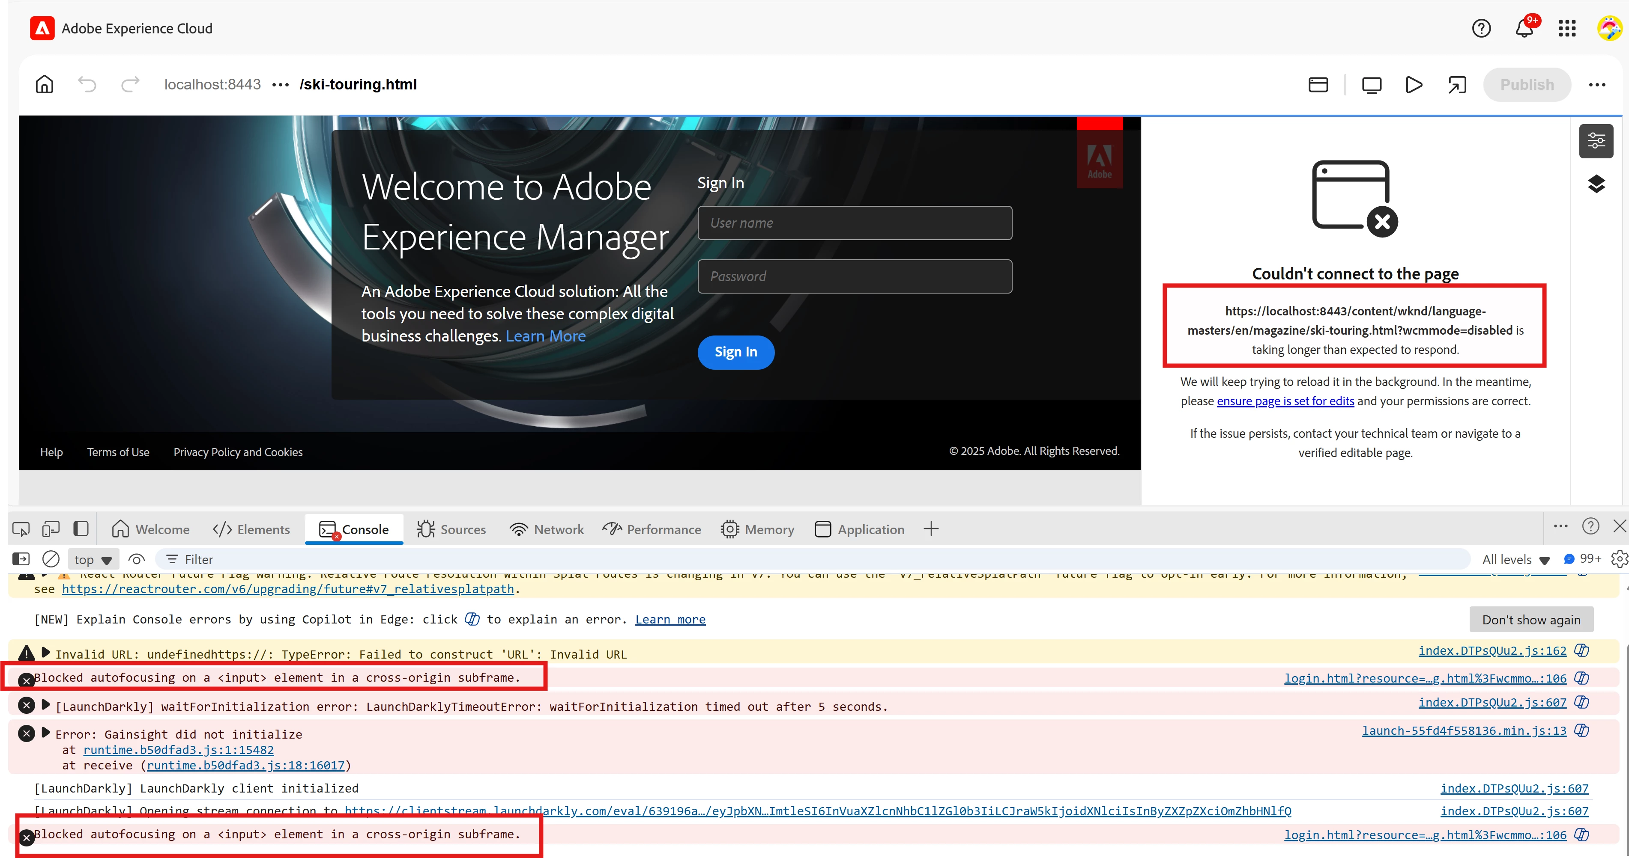Click the home icon in editor toolbar
The image size is (1629, 858).
tap(44, 84)
